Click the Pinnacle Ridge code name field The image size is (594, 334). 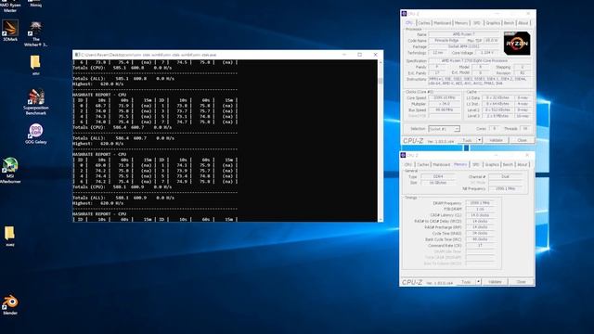pyautogui.click(x=447, y=40)
